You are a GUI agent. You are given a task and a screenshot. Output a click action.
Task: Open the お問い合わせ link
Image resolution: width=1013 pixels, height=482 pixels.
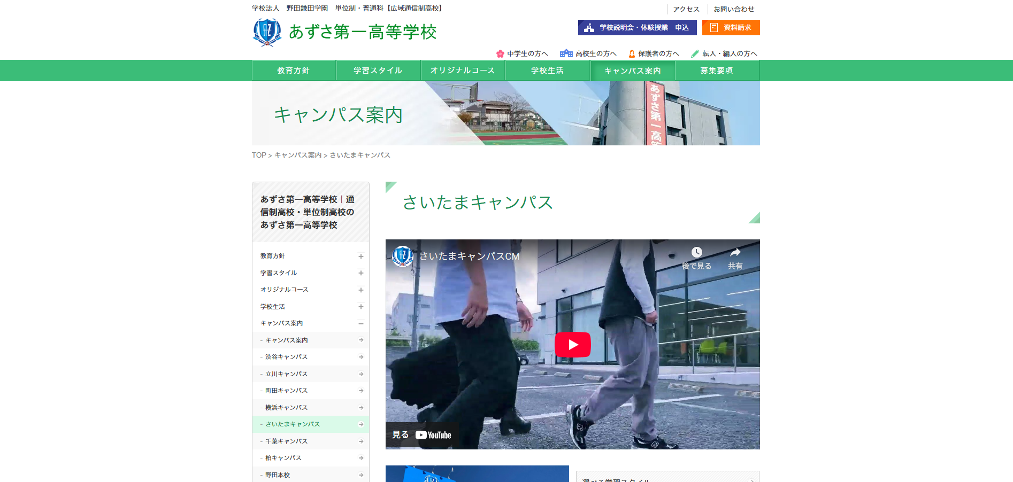pyautogui.click(x=734, y=9)
